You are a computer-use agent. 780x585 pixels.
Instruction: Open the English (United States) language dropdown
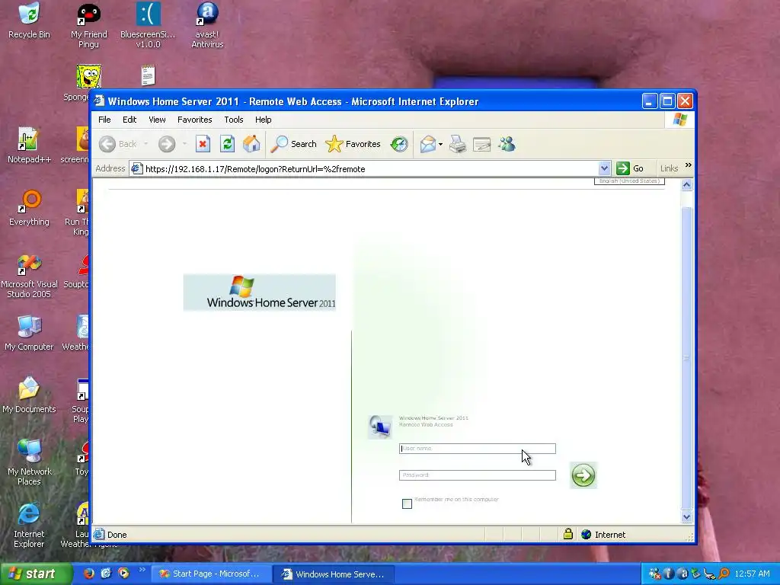pos(629,181)
